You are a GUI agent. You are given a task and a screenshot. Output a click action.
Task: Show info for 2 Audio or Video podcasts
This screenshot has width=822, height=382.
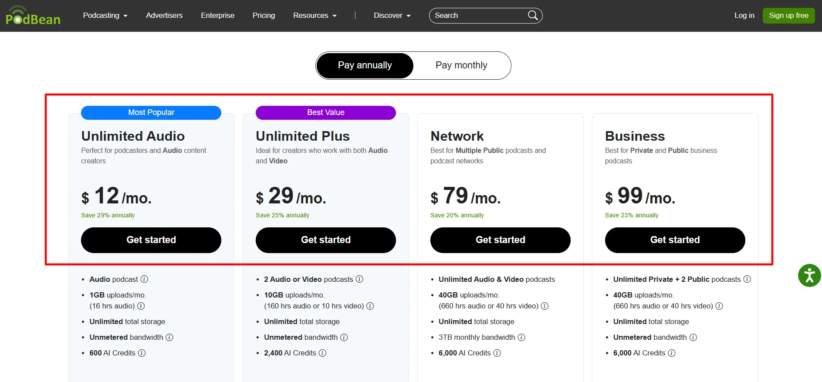359,279
